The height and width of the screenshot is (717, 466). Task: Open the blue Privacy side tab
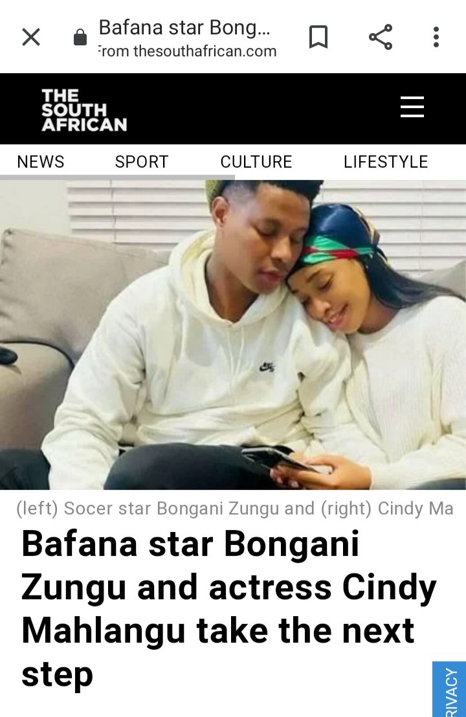click(x=449, y=689)
